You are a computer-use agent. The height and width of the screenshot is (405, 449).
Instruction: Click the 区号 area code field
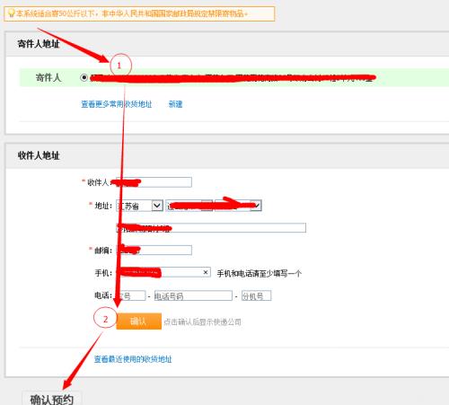pos(131,295)
